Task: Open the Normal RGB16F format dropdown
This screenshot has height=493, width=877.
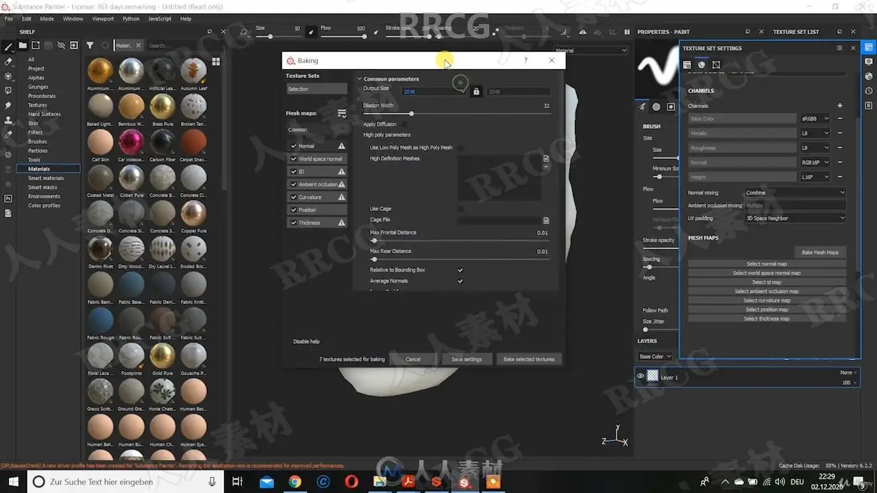Action: (815, 162)
